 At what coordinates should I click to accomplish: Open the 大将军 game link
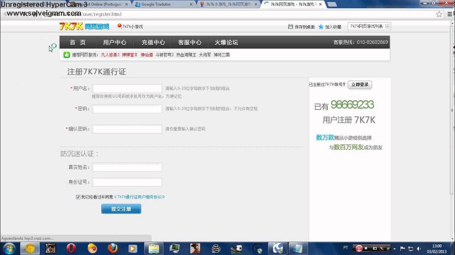[x=205, y=55]
